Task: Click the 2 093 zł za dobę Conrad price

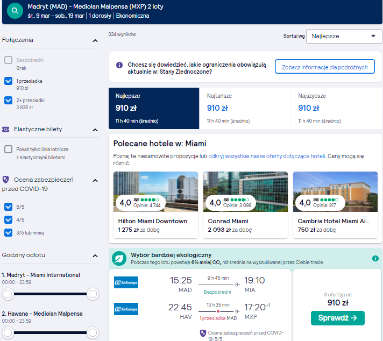Action: (230, 230)
